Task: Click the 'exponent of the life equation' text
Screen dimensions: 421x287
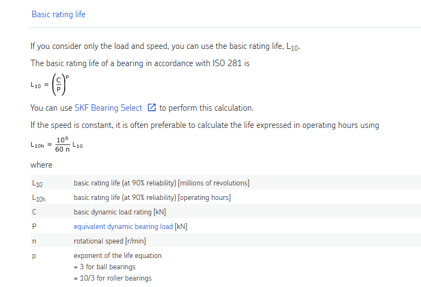Action: [x=118, y=256]
